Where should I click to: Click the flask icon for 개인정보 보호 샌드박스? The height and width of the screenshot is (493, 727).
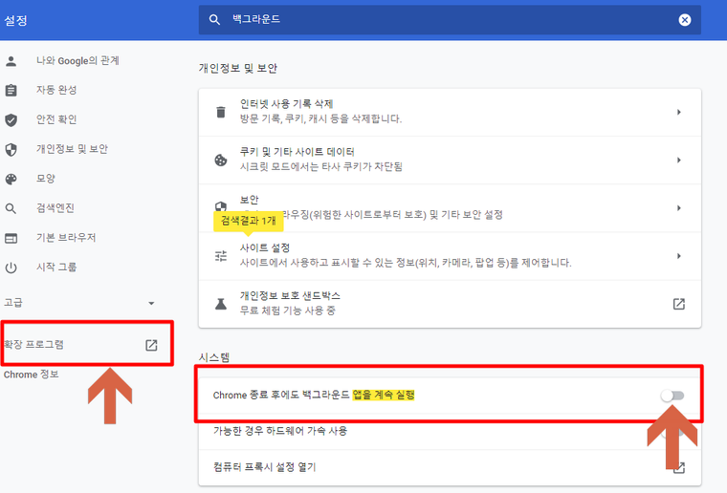tap(221, 304)
